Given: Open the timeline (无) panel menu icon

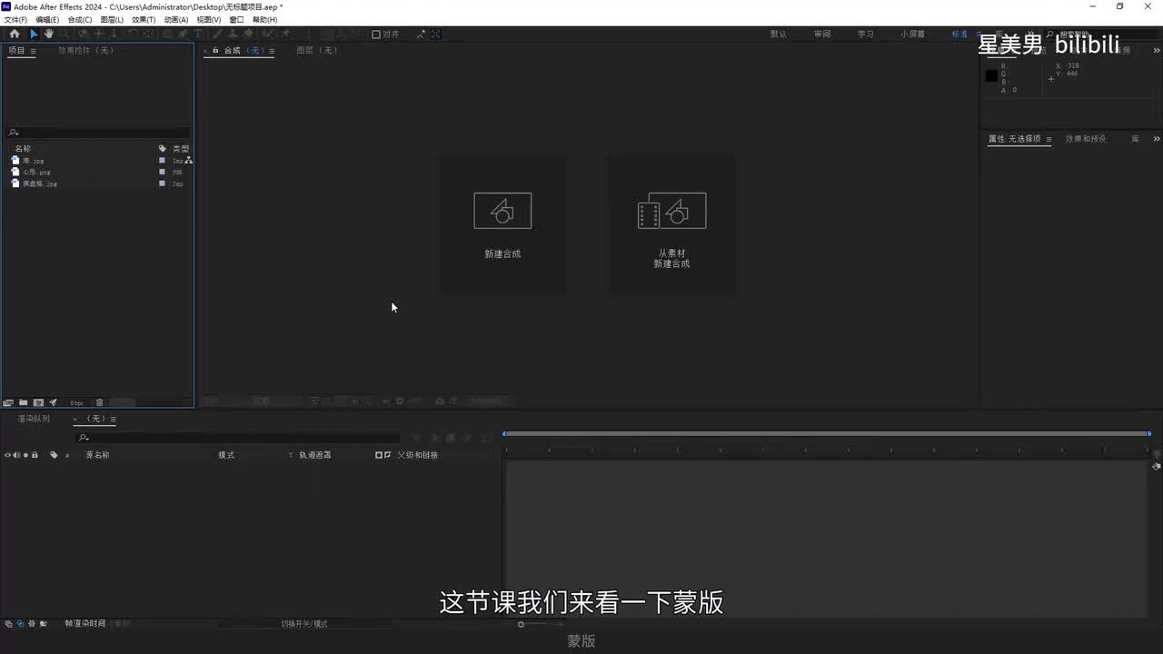Looking at the screenshot, I should 113,420.
